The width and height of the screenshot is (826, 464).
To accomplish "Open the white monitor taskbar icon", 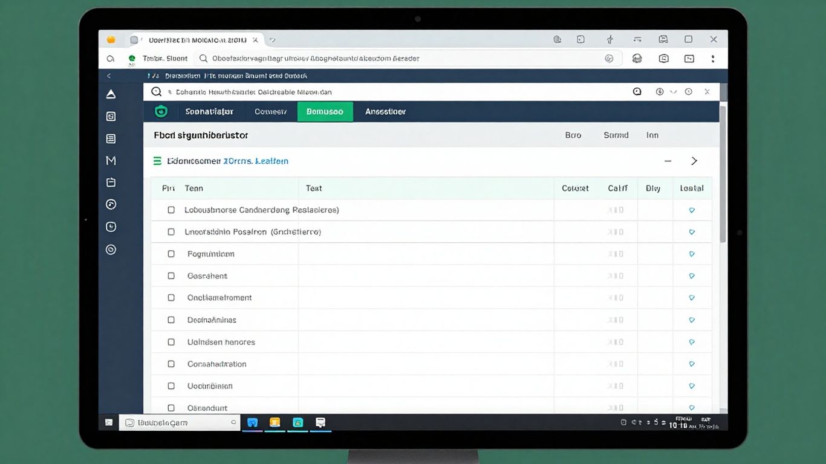I will 320,423.
